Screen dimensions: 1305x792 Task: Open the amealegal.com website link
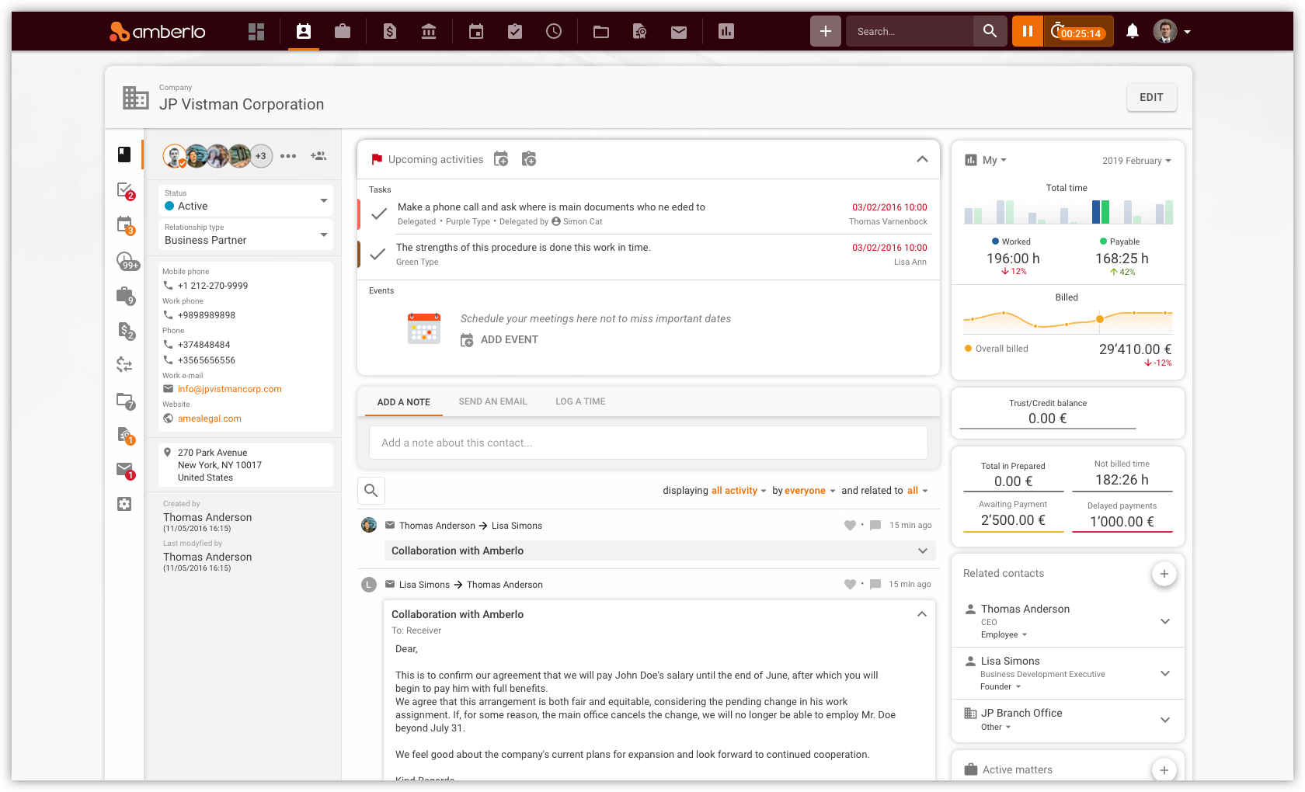[x=210, y=419]
